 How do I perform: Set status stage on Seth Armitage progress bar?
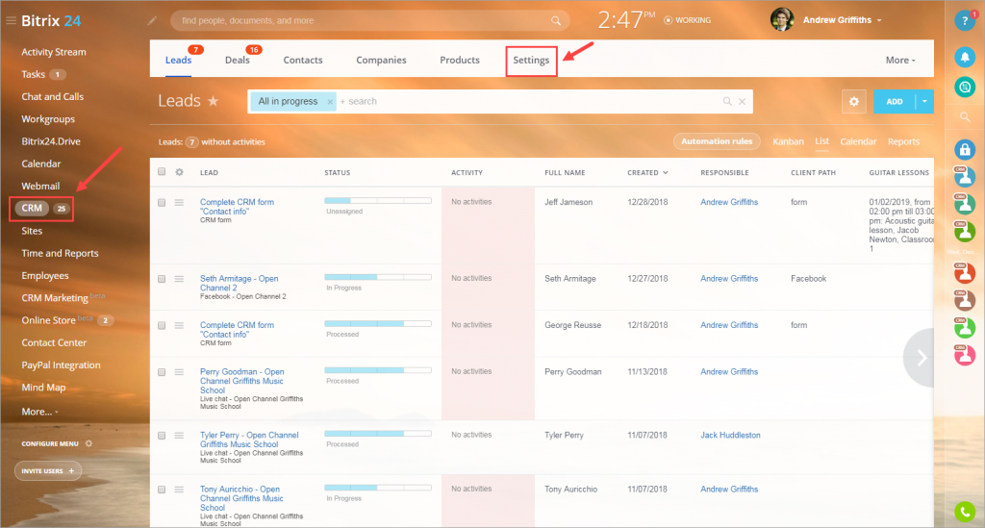(377, 277)
